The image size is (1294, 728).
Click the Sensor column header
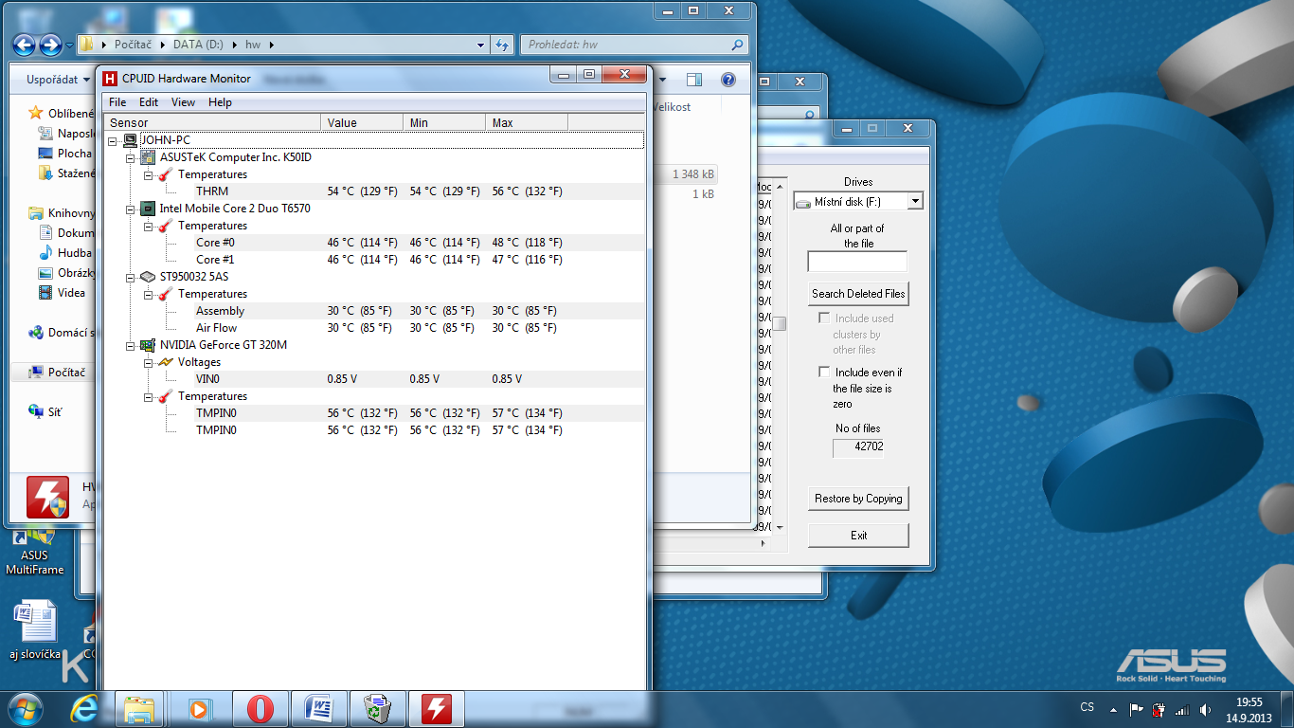(213, 122)
